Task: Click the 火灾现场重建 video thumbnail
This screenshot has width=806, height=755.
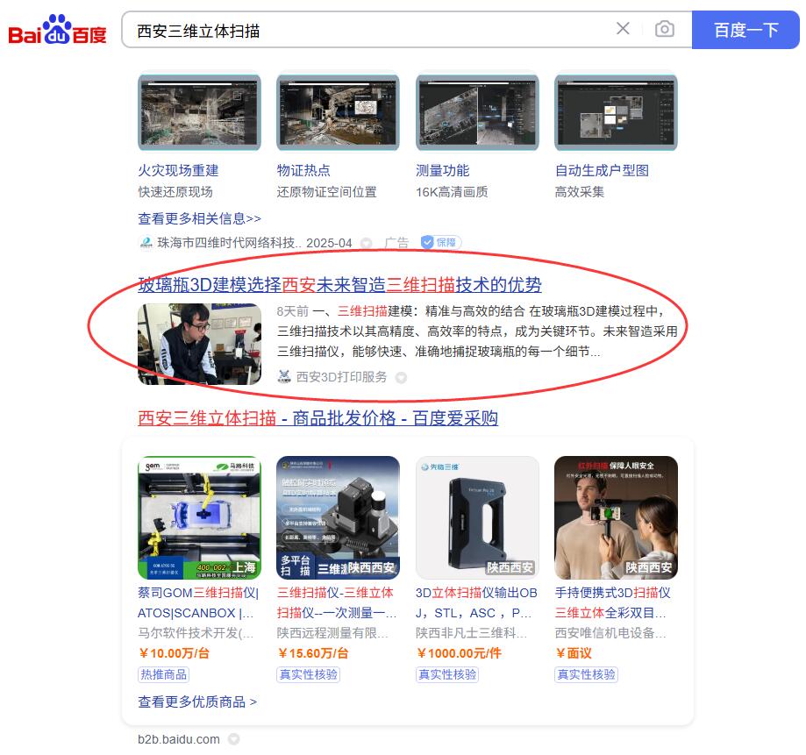Action: point(198,111)
